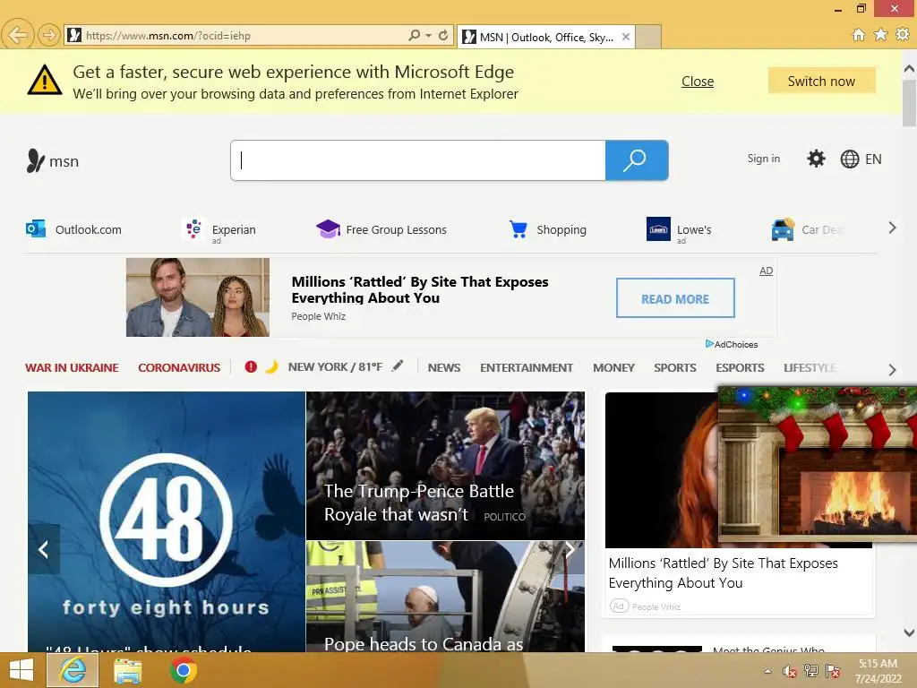The height and width of the screenshot is (688, 917).
Task: Click the READ MORE button
Action: (675, 298)
